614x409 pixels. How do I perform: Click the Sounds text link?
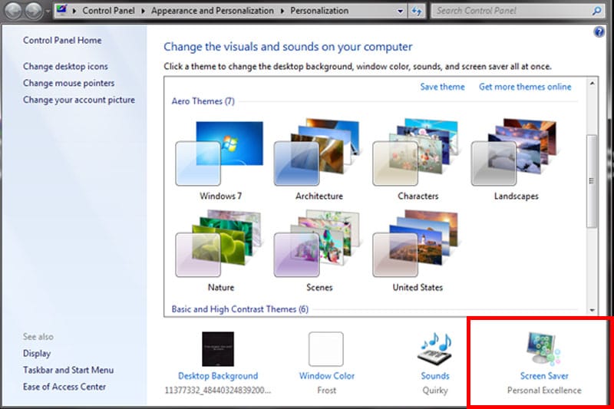point(435,376)
